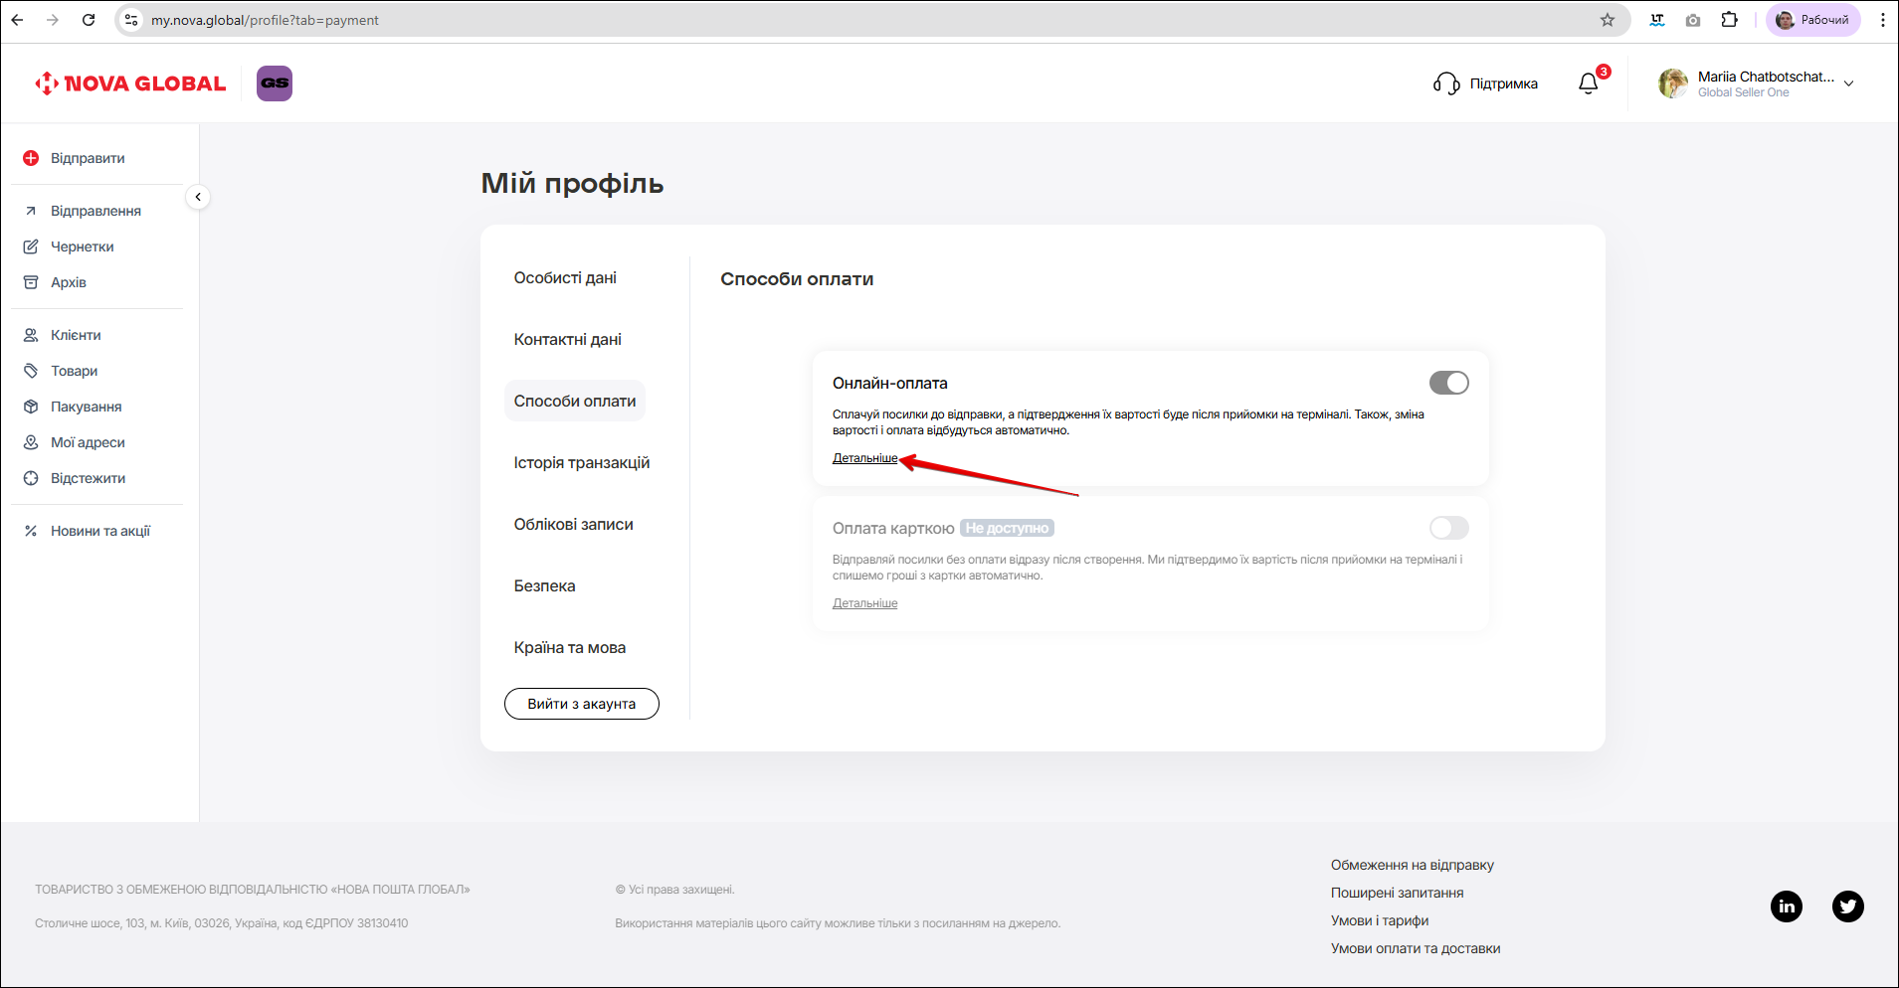
Task: Switch to the Особисті дані tab
Action: pyautogui.click(x=565, y=277)
